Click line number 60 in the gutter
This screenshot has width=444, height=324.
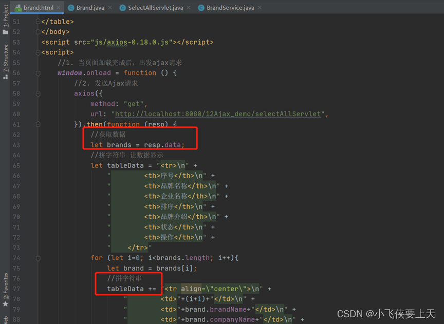(x=16, y=114)
